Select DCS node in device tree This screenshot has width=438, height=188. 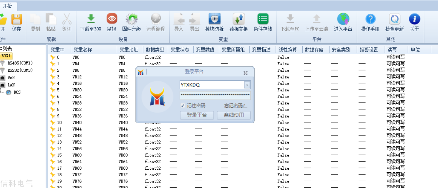click(x=17, y=92)
